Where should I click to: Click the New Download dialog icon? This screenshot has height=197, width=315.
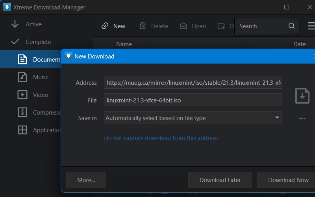point(69,56)
